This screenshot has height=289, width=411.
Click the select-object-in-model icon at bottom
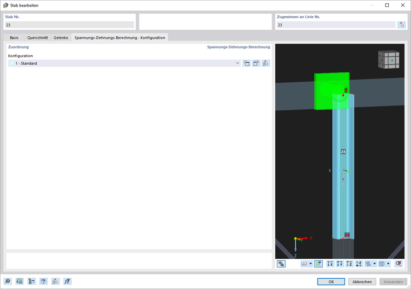(x=55, y=281)
